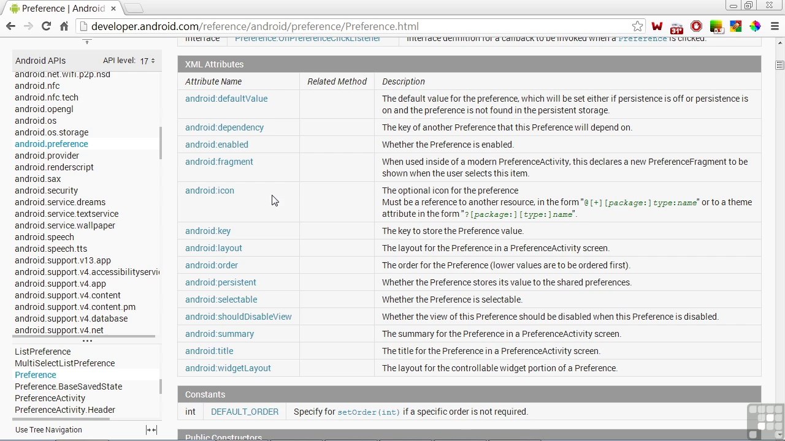The height and width of the screenshot is (441, 785).
Task: Open MultiSelectListPreference class link
Action: pos(65,363)
